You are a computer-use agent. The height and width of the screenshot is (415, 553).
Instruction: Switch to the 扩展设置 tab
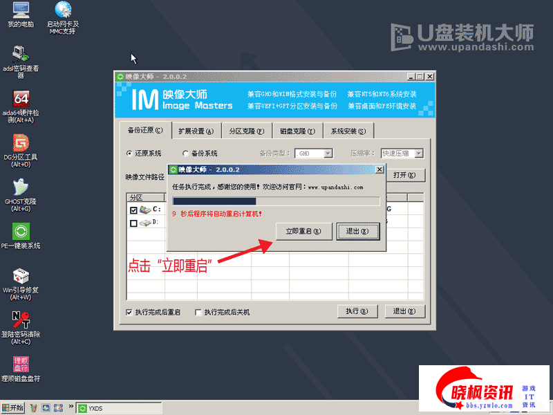(x=196, y=131)
